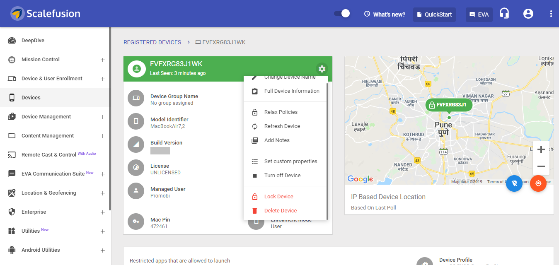559x265 pixels.
Task: Click the Managed User icon
Action: pos(136,191)
